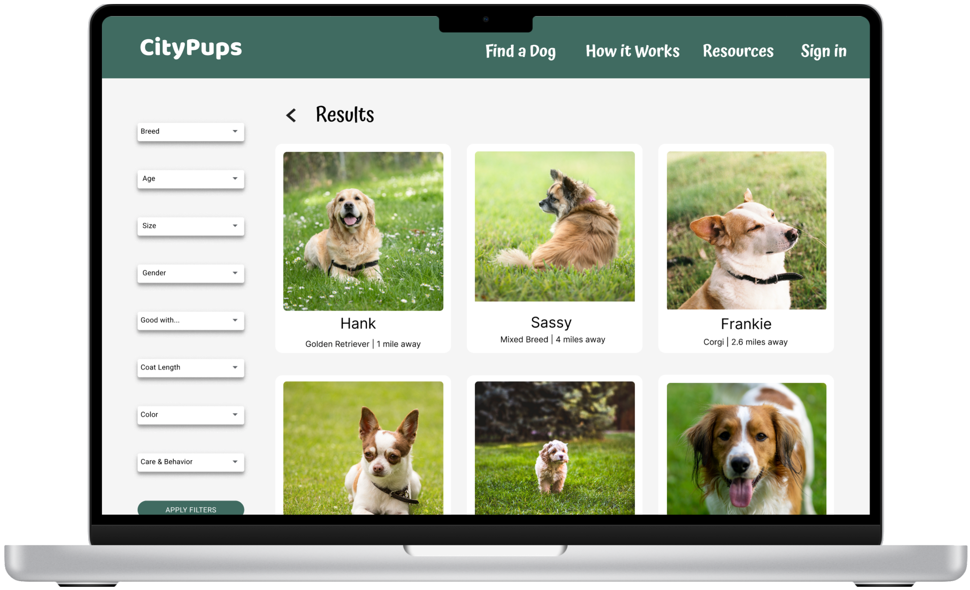Open Sassy's mixed breed photo
The width and height of the screenshot is (970, 590).
click(x=555, y=226)
